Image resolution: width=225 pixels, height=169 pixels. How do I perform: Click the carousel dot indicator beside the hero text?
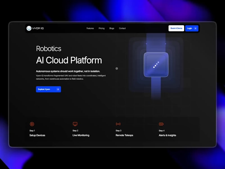point(117,68)
